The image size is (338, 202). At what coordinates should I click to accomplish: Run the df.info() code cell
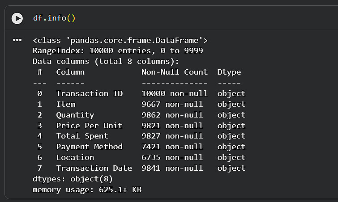click(x=17, y=18)
